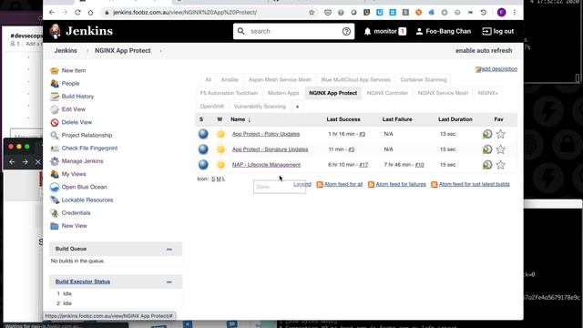Open New Item in sidebar

(74, 70)
